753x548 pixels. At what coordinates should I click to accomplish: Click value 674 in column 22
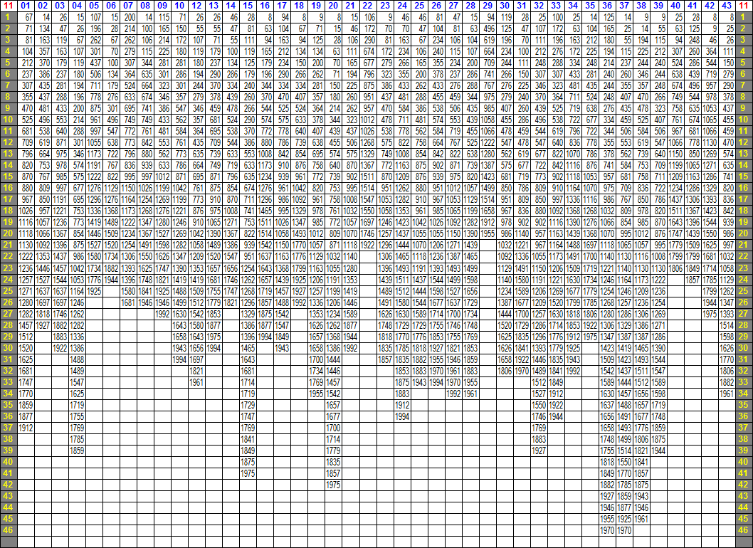(367, 51)
